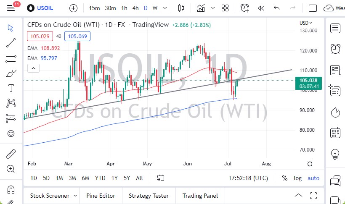
Task: Open the USD currency dropdown
Action: 305,23
